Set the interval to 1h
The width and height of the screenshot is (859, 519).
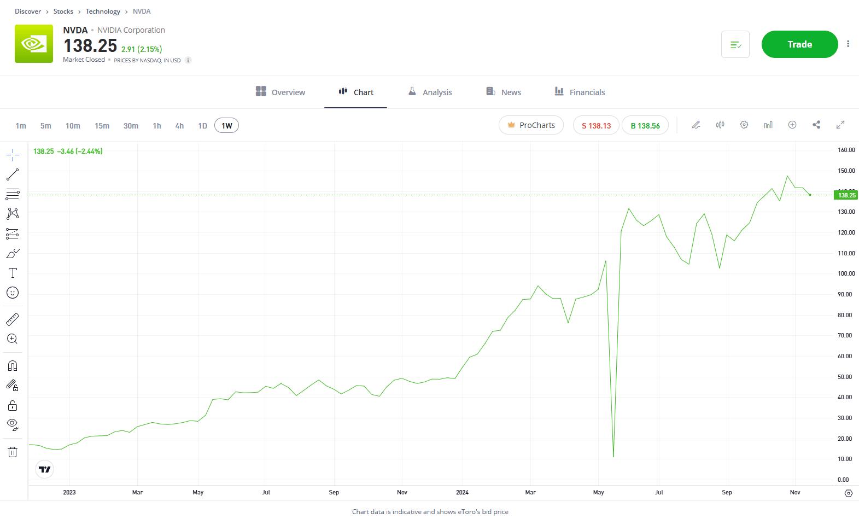click(x=157, y=126)
